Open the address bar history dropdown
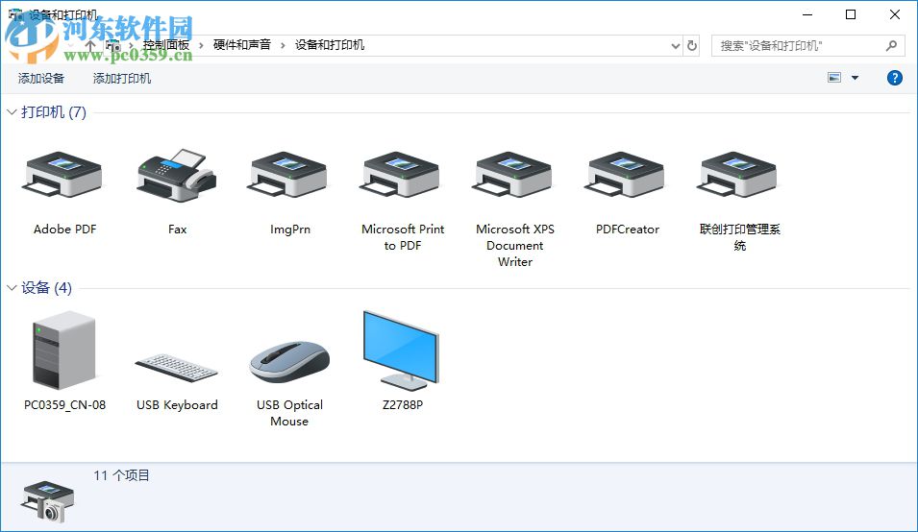Image resolution: width=918 pixels, height=532 pixels. click(675, 45)
